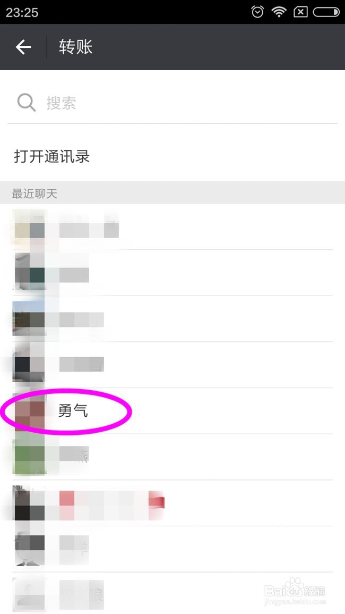Tap the green avatar below 勇气
This screenshot has width=345, height=614.
[x=29, y=457]
